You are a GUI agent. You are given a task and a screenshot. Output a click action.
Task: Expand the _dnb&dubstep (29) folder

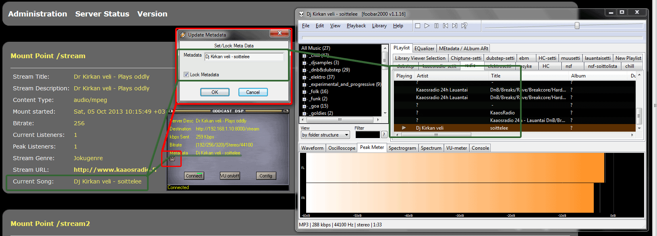[x=305, y=70]
